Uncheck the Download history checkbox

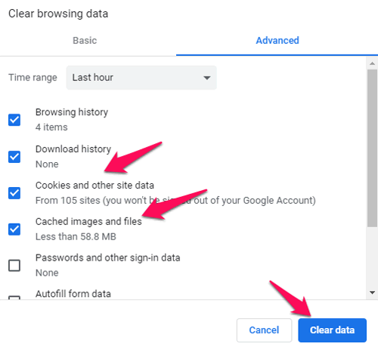[x=14, y=157]
